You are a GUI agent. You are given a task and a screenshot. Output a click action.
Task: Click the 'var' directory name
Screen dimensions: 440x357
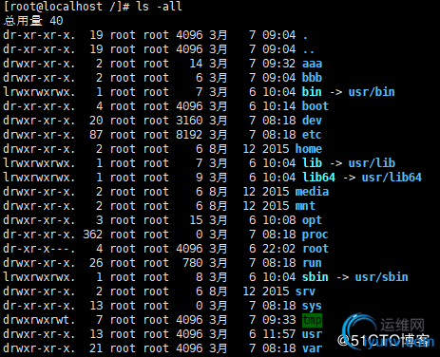[x=312, y=348]
